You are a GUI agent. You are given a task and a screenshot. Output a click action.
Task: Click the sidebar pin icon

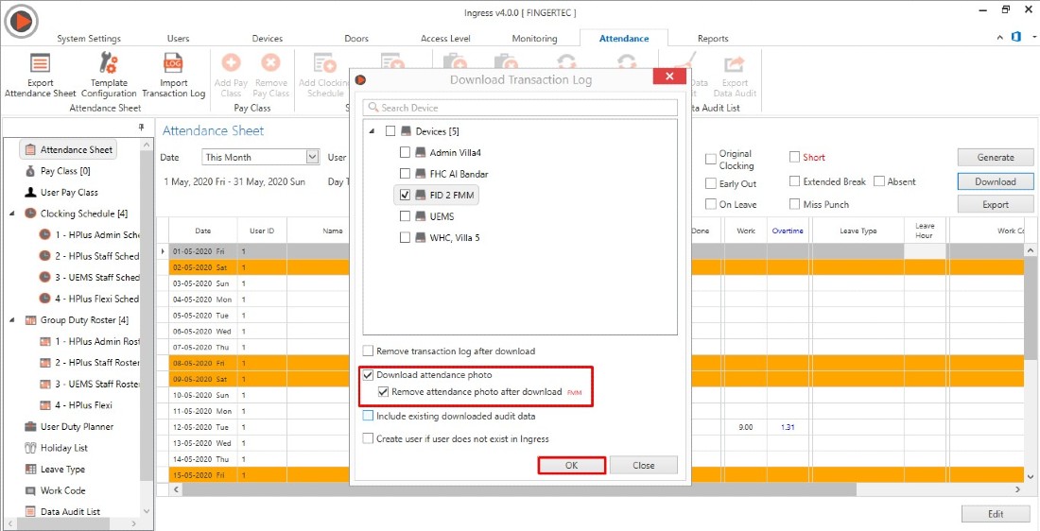click(141, 128)
